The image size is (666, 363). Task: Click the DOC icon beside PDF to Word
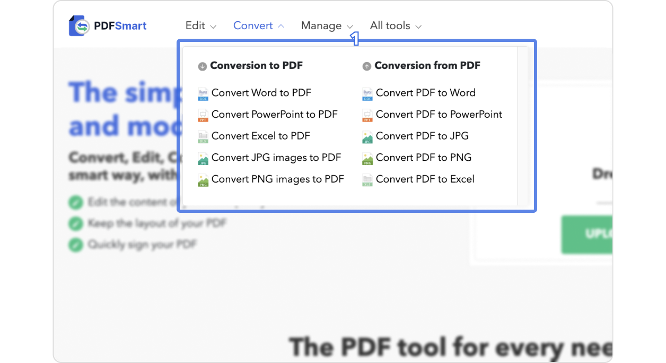[x=367, y=94]
